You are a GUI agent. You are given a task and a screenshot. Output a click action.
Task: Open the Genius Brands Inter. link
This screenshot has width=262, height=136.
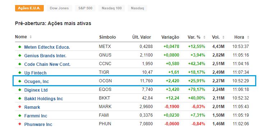(45, 56)
